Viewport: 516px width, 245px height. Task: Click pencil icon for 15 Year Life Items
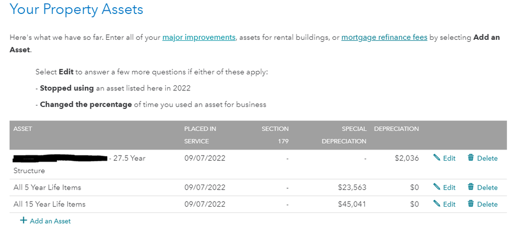click(436, 204)
